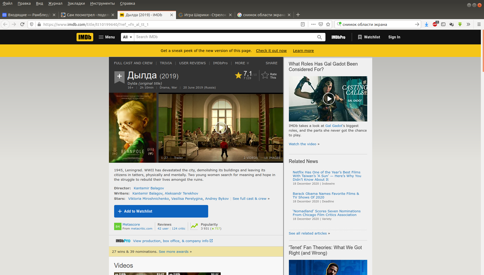The image size is (484, 275).
Task: View production, box office info link
Action: click(x=173, y=241)
